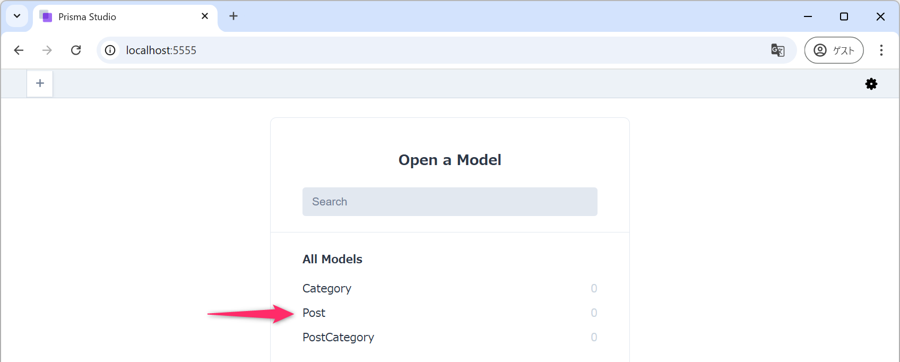This screenshot has height=362, width=900.
Task: Close the Prisma Studio browser tab
Action: tap(205, 16)
